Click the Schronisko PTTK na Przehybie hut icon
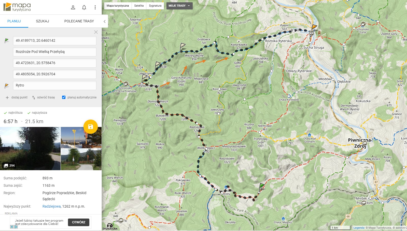 (x=126, y=84)
